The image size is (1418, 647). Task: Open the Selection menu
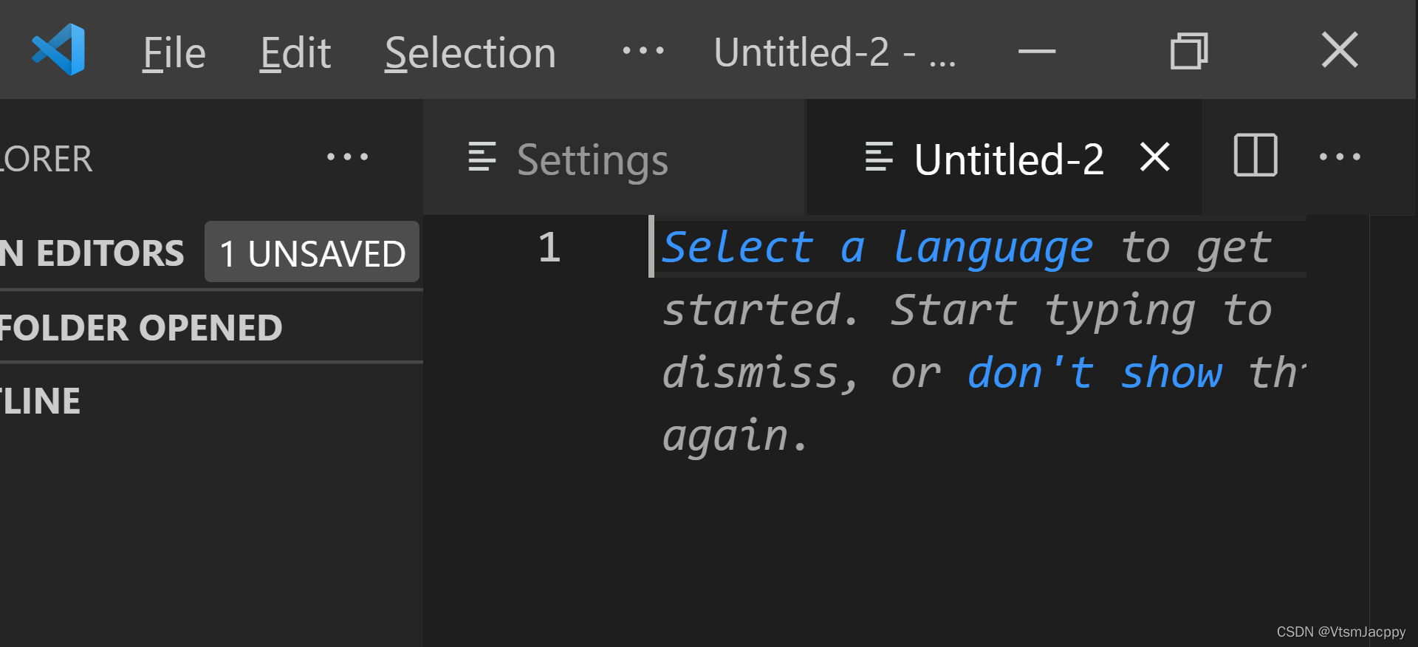point(470,53)
